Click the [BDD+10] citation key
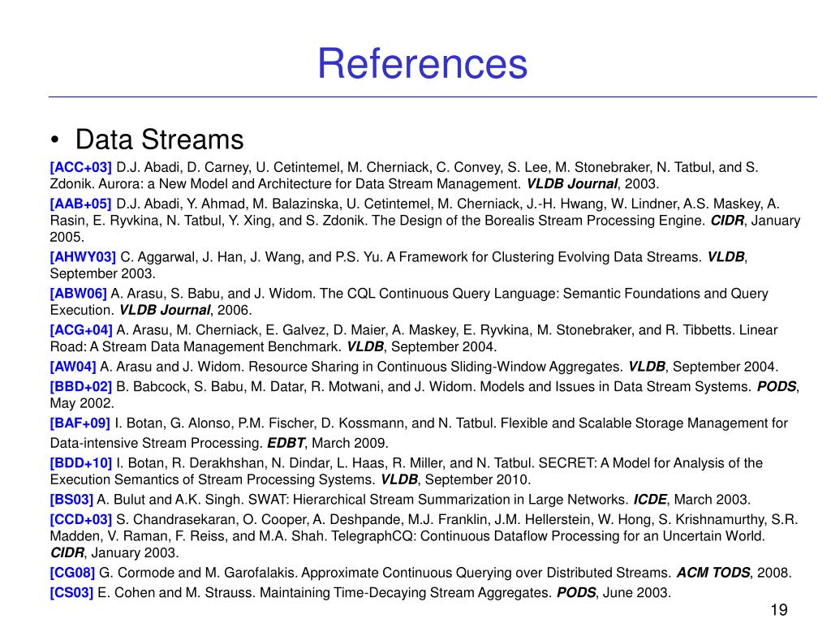The image size is (831, 623). point(81,463)
